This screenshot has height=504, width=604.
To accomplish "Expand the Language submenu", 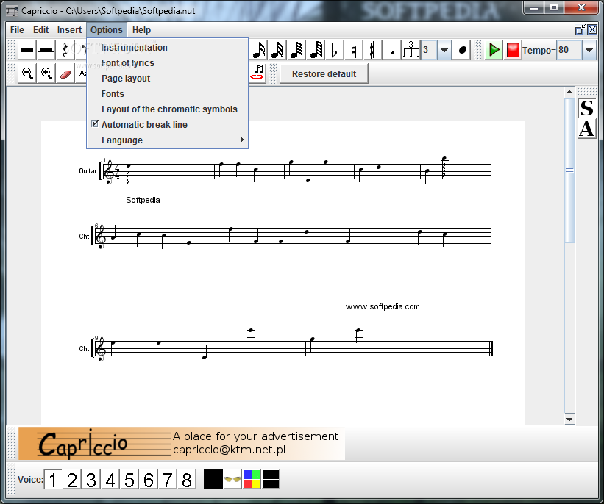I will coord(167,140).
